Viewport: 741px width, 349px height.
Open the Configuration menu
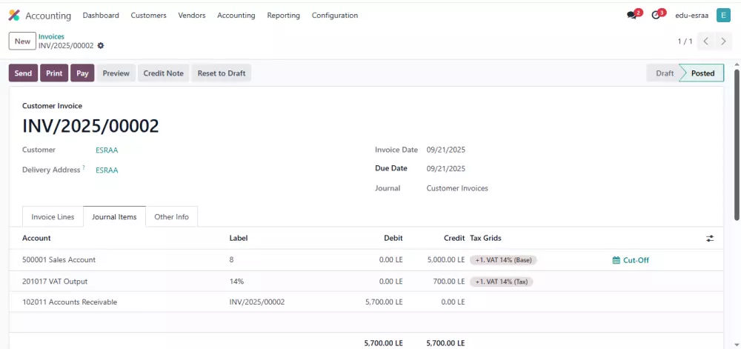point(335,15)
